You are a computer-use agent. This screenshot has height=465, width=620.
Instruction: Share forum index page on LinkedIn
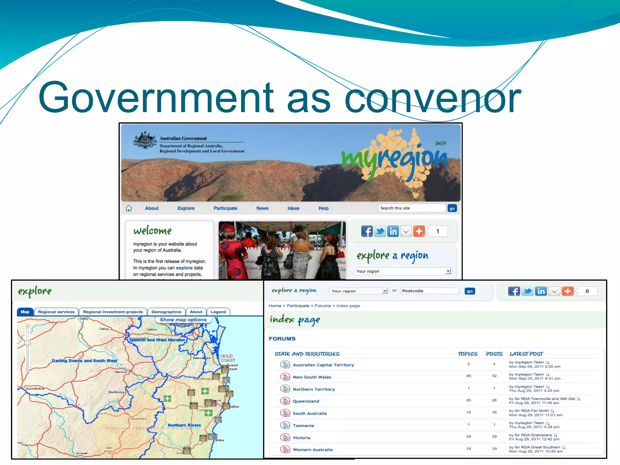(541, 291)
